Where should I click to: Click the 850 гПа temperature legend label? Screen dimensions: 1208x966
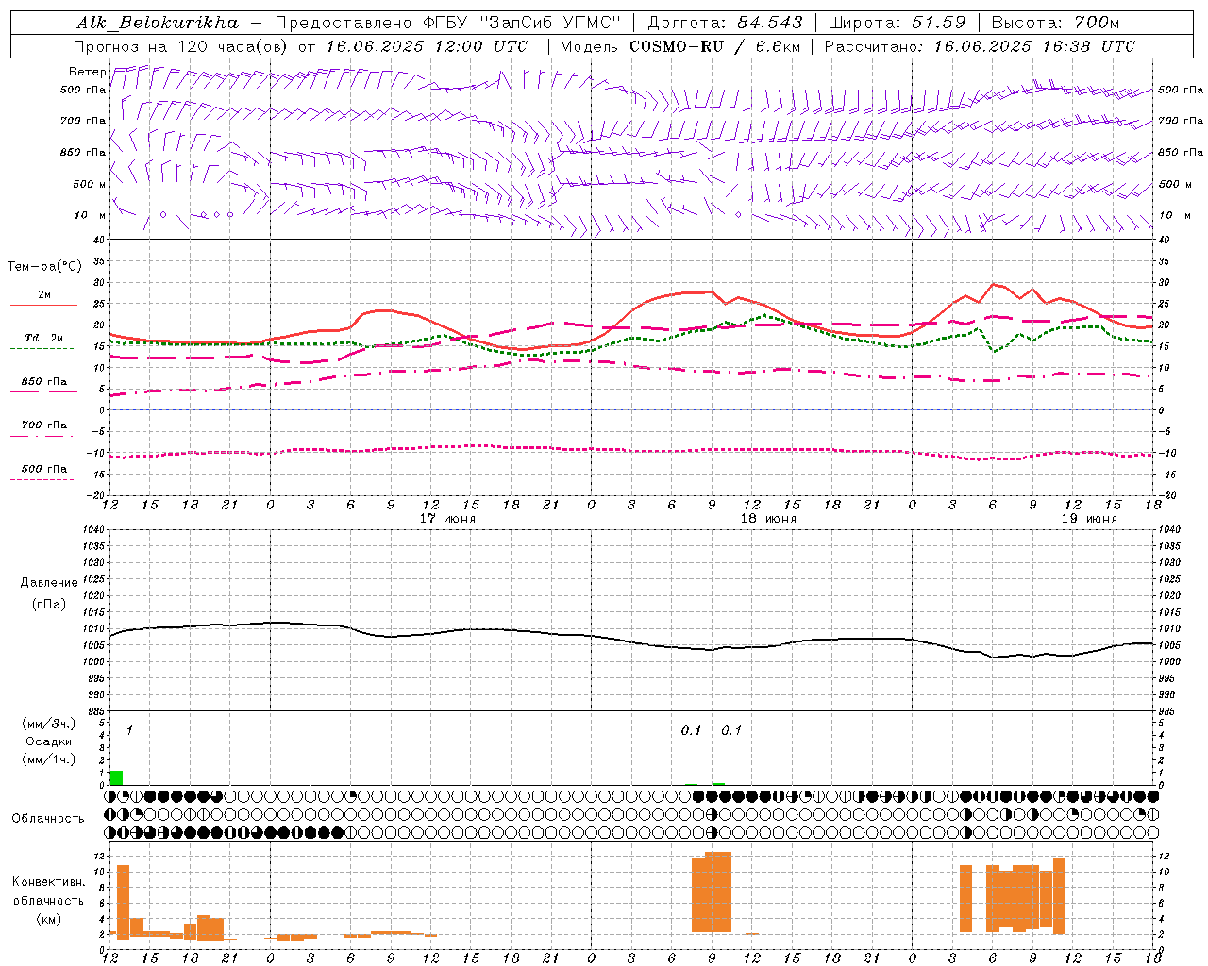point(44,382)
